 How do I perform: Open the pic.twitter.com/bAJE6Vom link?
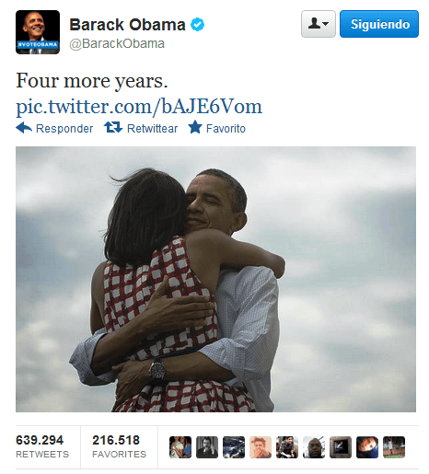pyautogui.click(x=139, y=107)
